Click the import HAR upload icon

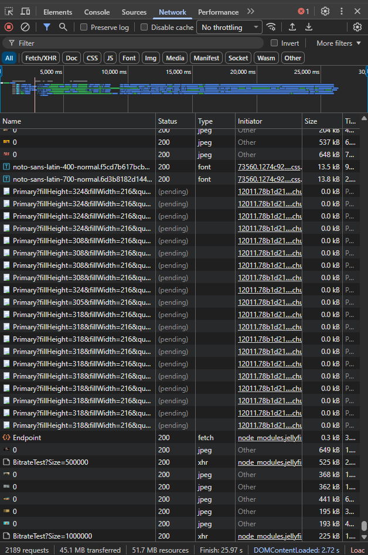292,27
